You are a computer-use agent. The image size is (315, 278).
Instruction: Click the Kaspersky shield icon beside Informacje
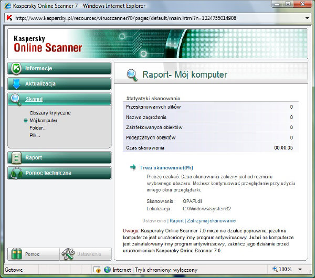click(x=16, y=68)
